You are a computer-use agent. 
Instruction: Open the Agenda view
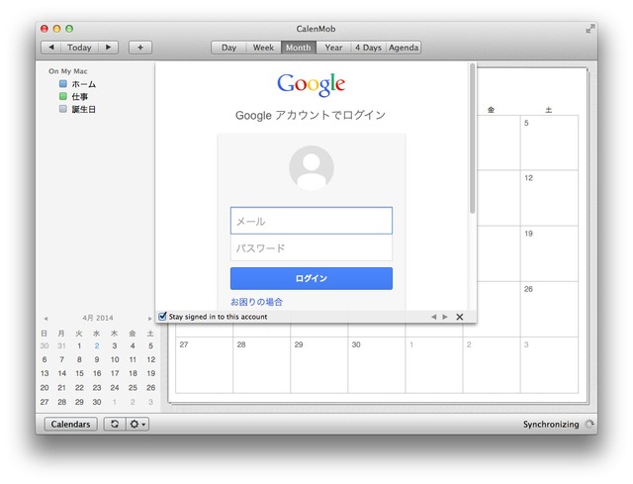point(404,48)
